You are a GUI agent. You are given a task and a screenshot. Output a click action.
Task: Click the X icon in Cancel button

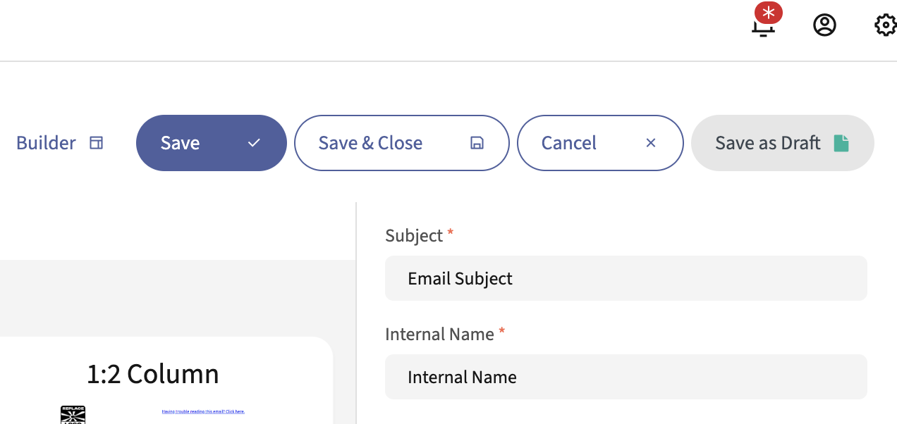[651, 143]
